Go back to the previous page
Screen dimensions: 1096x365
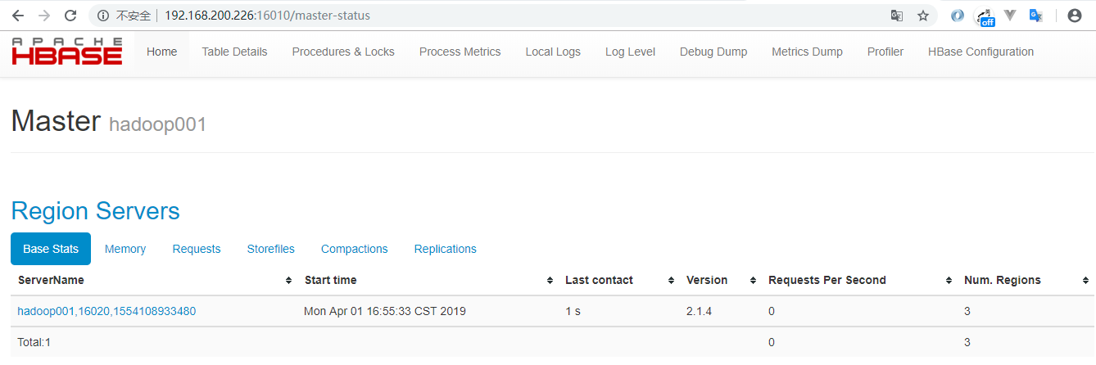tap(17, 16)
